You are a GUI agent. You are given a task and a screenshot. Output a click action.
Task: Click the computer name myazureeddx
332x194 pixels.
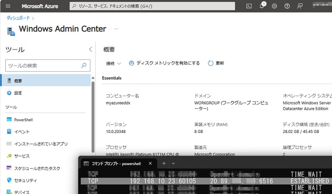[x=118, y=103]
